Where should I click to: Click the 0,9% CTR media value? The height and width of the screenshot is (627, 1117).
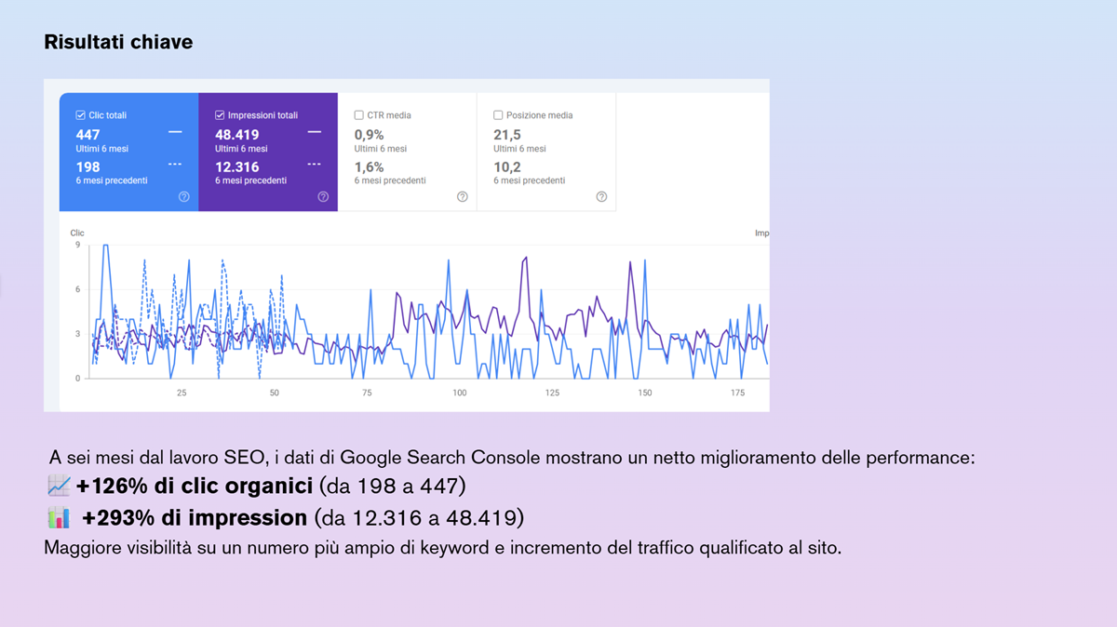[369, 135]
